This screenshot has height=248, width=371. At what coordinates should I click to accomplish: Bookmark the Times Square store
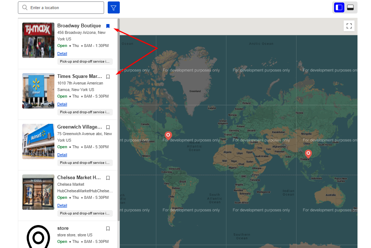point(108,76)
